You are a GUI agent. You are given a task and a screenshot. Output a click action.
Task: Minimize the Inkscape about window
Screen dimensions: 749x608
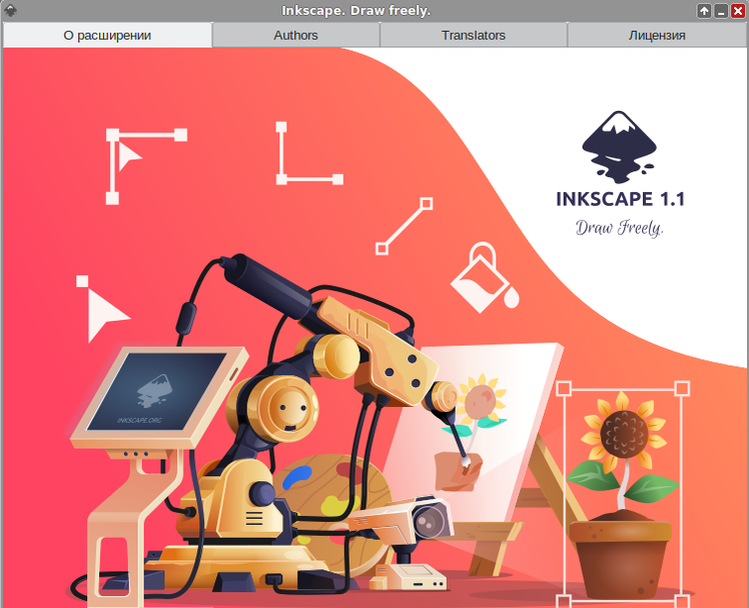click(x=721, y=11)
